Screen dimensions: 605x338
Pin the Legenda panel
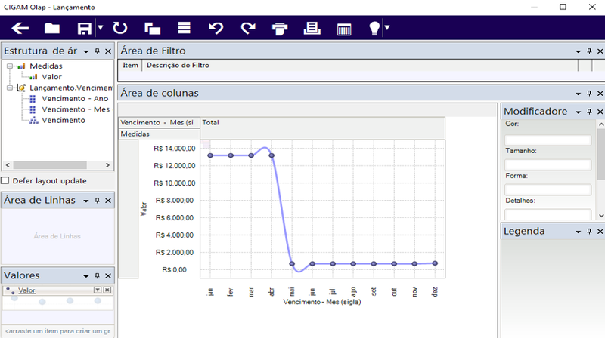click(589, 232)
